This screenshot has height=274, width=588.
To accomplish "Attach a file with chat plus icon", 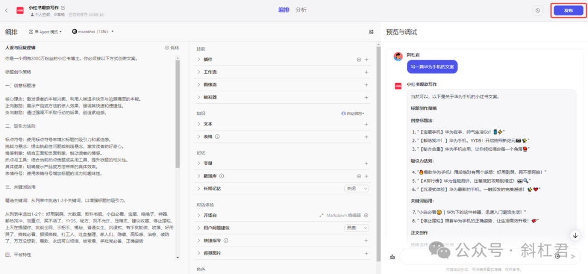I will click(x=558, y=257).
